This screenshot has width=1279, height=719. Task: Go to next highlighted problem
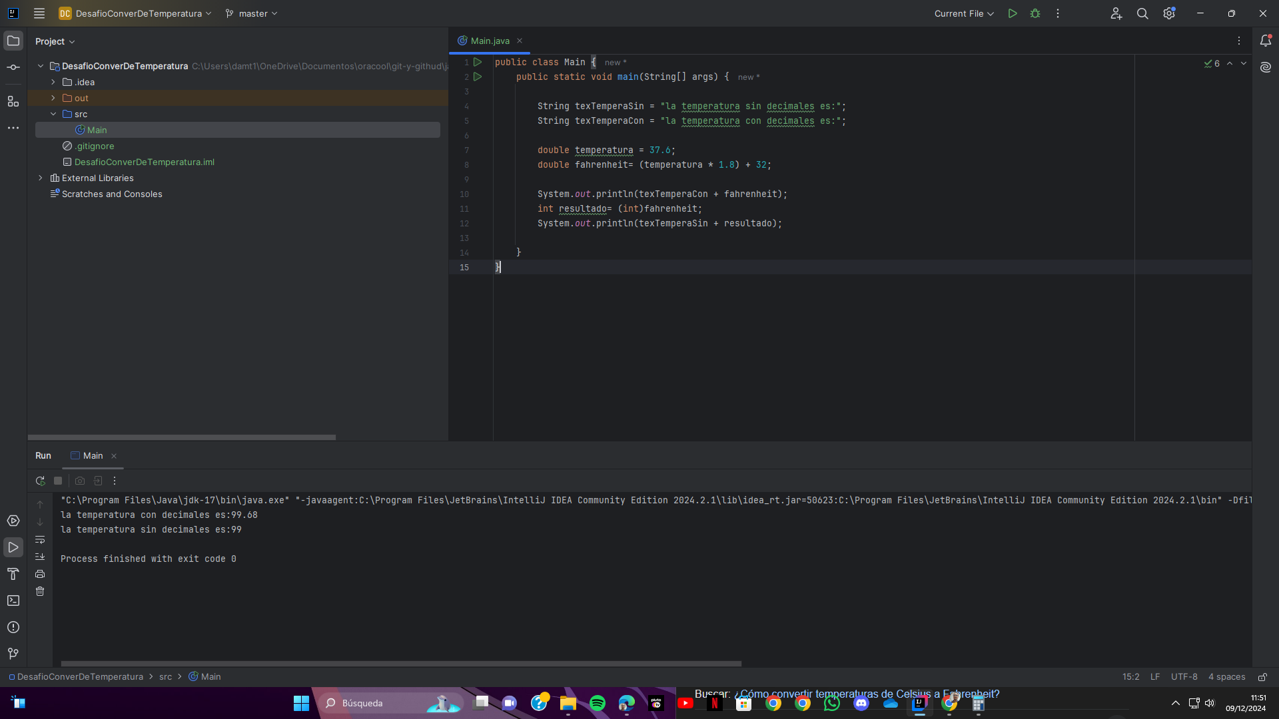[1244, 63]
